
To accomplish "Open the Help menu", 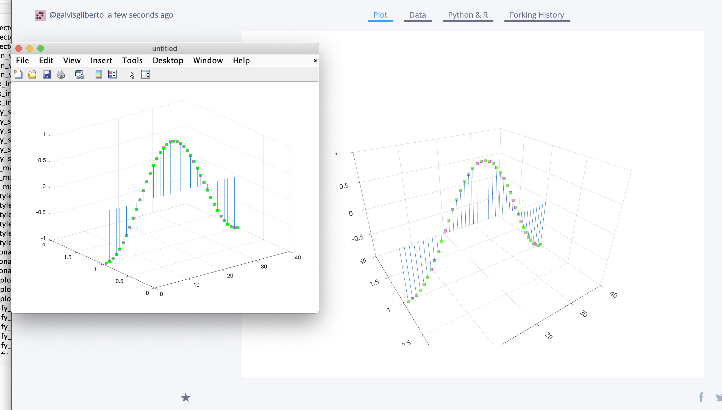I will (241, 60).
